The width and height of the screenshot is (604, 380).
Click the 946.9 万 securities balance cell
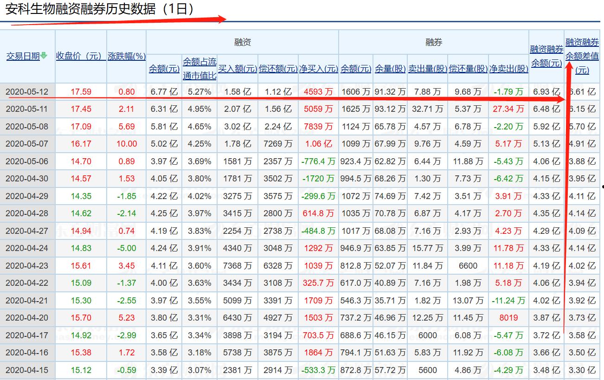coord(356,248)
